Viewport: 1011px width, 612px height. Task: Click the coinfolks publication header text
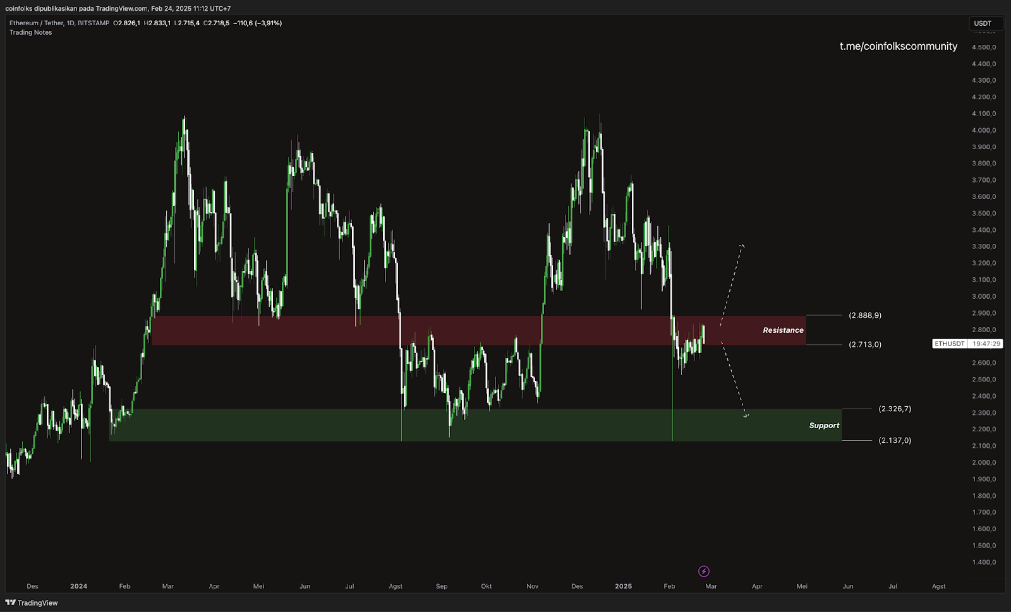pos(118,9)
